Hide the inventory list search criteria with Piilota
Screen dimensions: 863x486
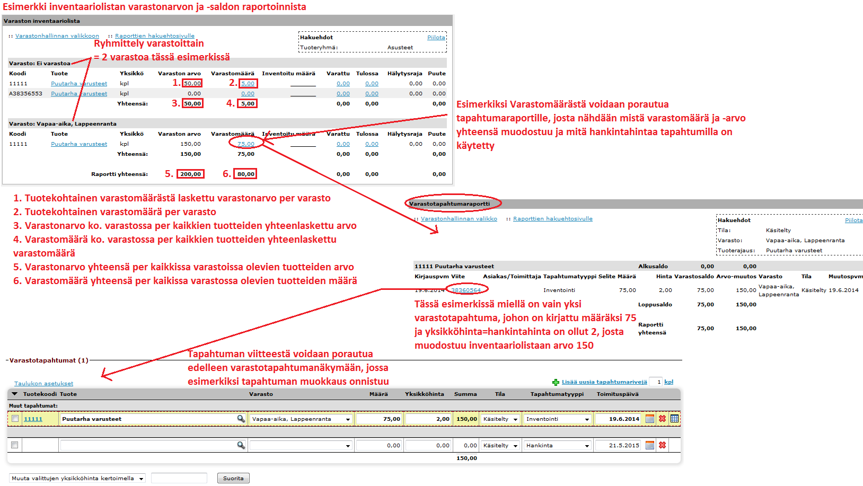(x=436, y=37)
